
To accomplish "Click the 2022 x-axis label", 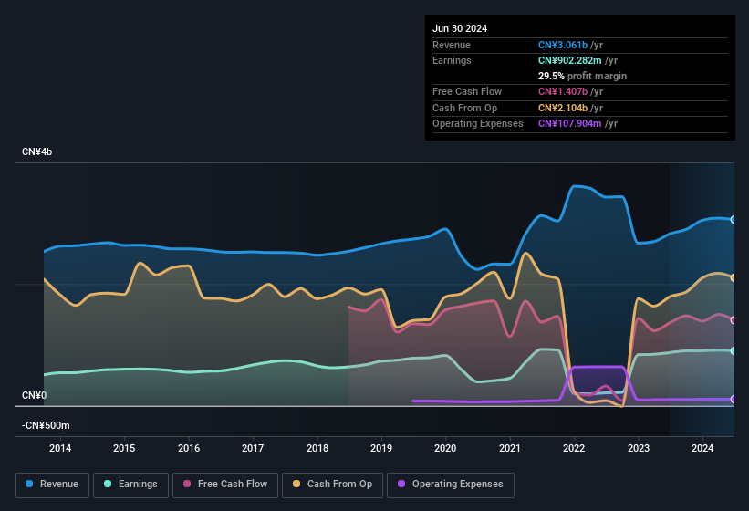I will [574, 448].
